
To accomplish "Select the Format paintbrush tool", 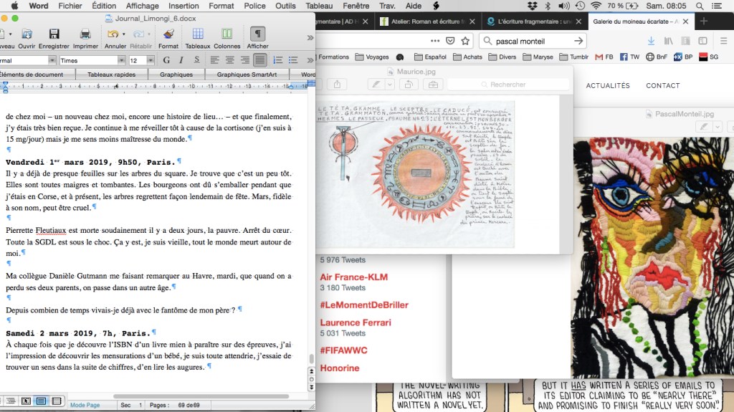I will 168,34.
